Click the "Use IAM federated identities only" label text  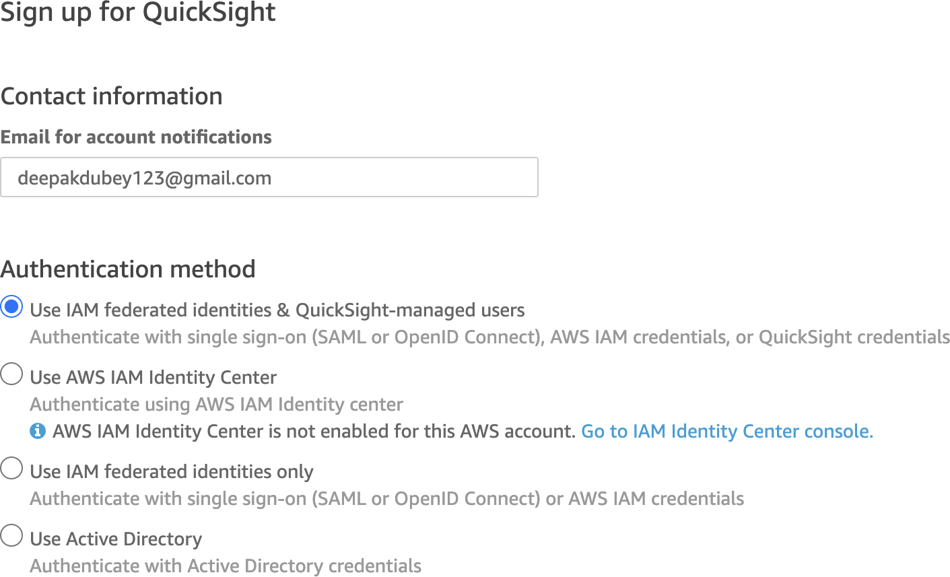tap(172, 472)
